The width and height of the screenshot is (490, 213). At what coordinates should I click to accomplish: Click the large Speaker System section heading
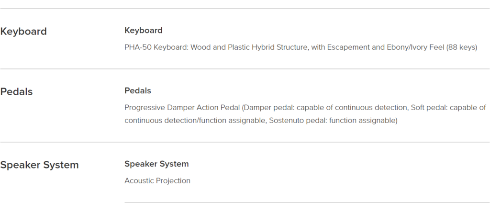tap(39, 165)
